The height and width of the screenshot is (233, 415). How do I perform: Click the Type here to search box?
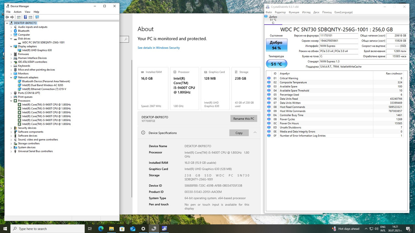click(48, 228)
